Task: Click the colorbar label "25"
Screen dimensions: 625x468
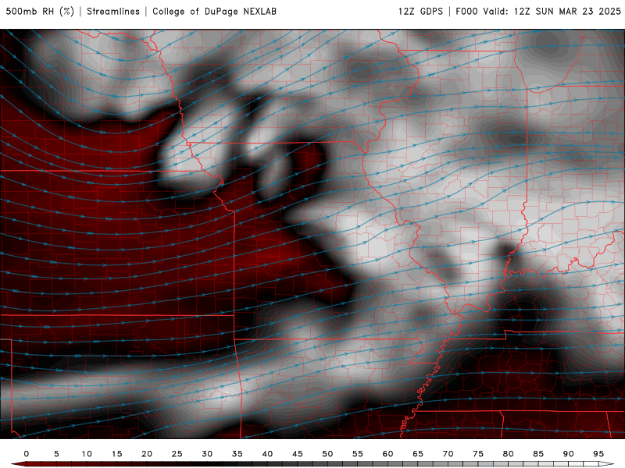Action: tap(177, 454)
